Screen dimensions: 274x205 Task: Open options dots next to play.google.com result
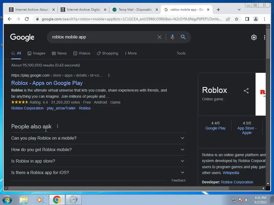click(109, 75)
